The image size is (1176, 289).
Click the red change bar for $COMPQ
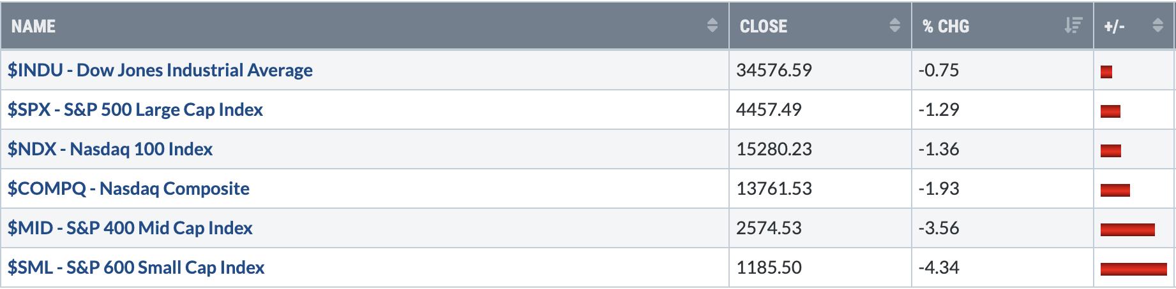tap(1115, 190)
